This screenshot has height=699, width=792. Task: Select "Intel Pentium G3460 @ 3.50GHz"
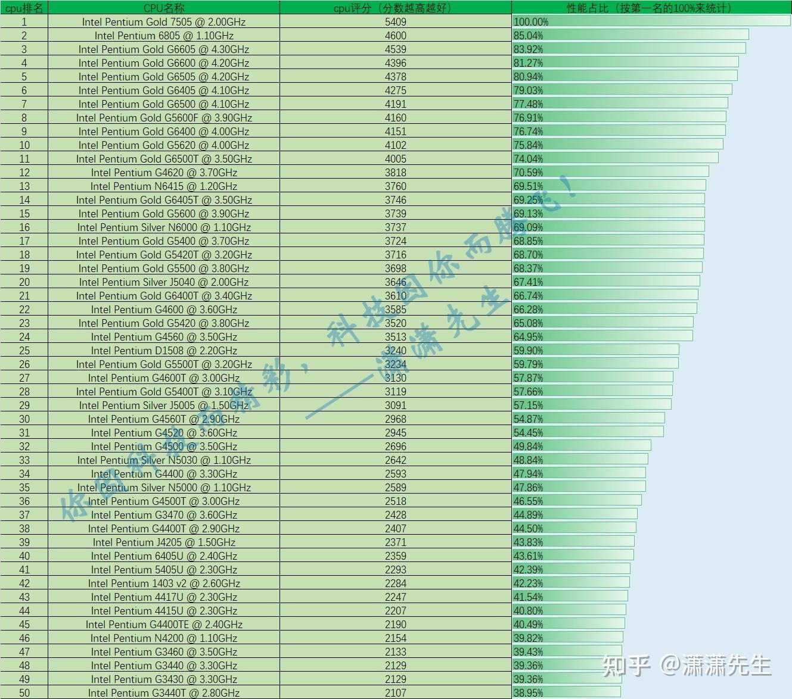point(164,651)
